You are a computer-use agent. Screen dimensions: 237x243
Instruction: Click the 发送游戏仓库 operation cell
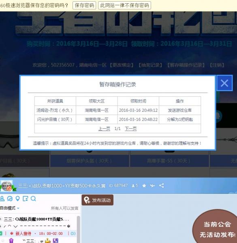tap(180, 110)
